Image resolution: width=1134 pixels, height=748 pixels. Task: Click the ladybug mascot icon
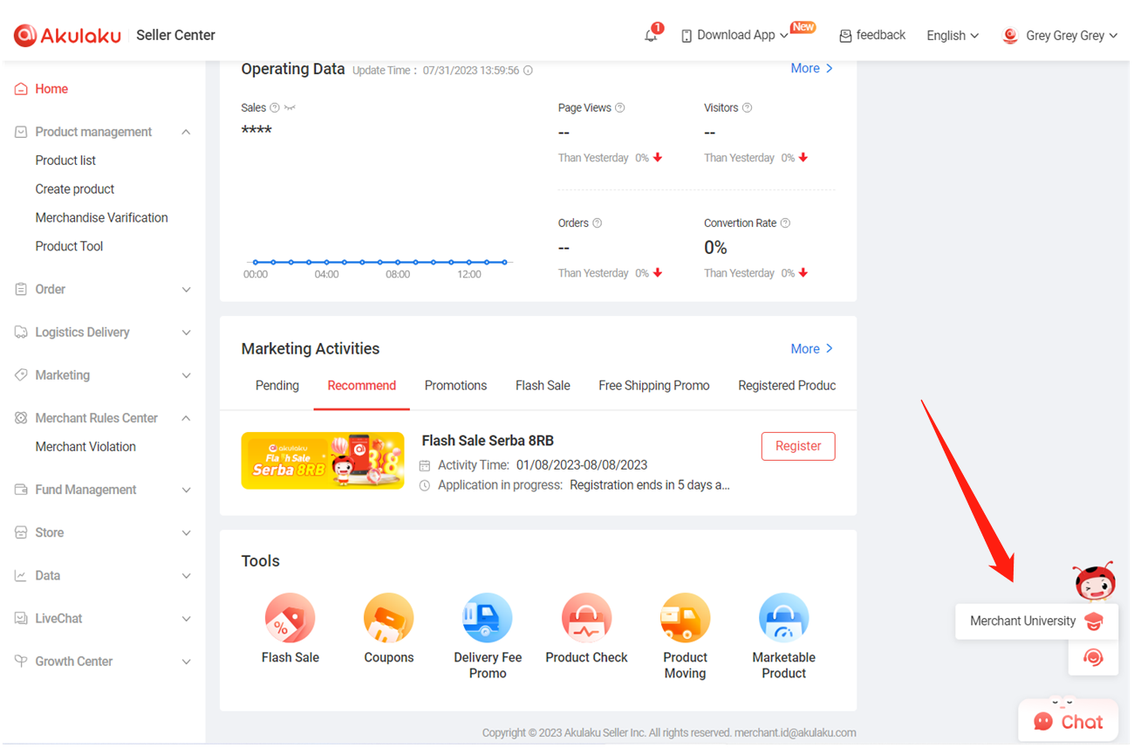click(x=1095, y=581)
